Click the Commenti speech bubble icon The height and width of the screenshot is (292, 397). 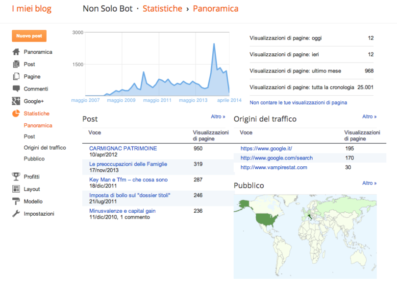coord(16,89)
